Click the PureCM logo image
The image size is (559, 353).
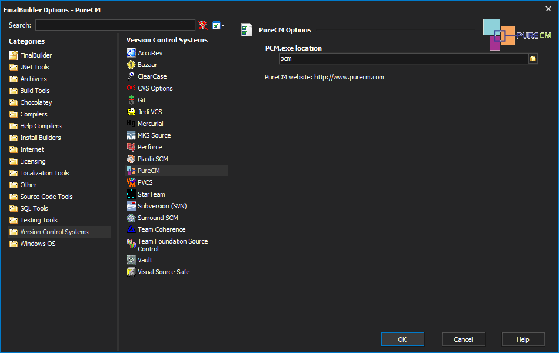coord(517,35)
